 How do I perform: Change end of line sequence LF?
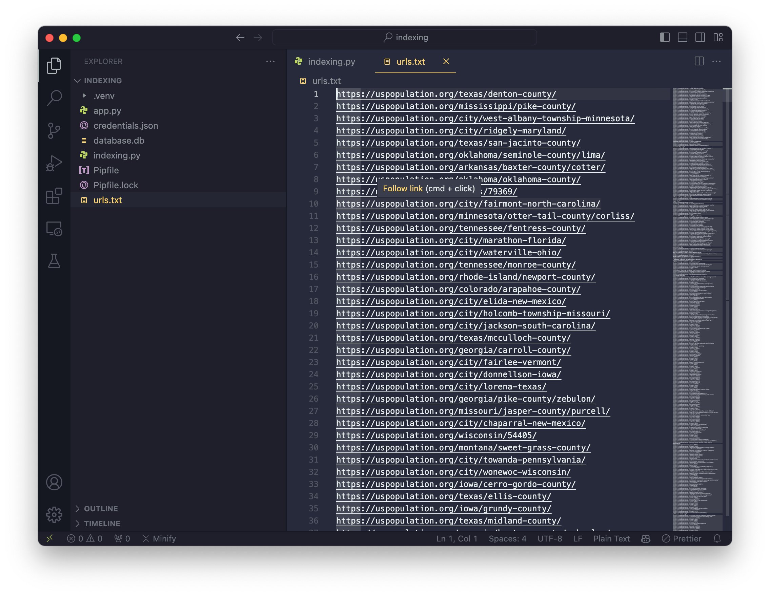tap(577, 538)
